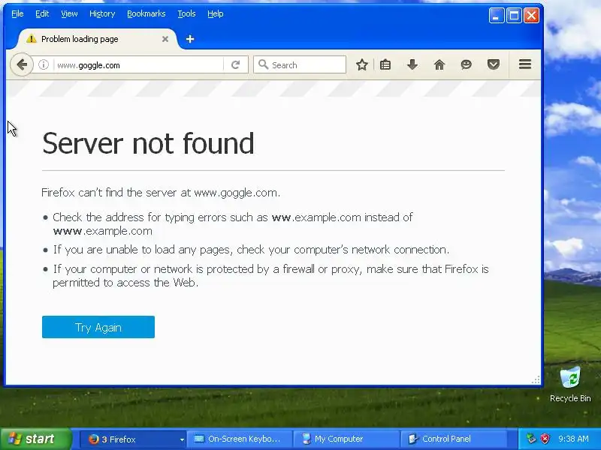Screen dimensions: 601x450
Task: Click the 'Server not found' heading
Action: 148,143
